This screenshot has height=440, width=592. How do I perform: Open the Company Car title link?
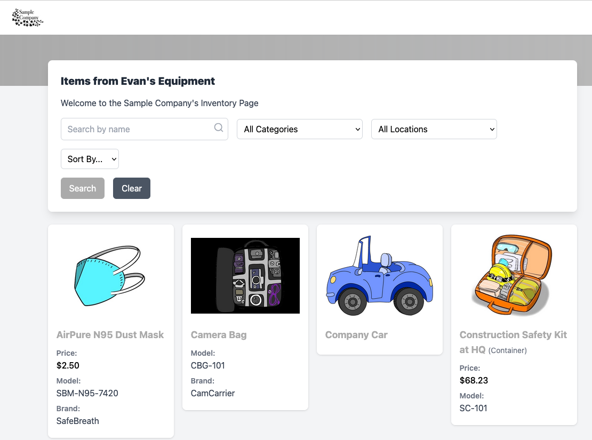coord(356,335)
